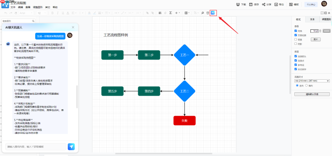Click the Sigma formula icon in toolbar

point(171,13)
